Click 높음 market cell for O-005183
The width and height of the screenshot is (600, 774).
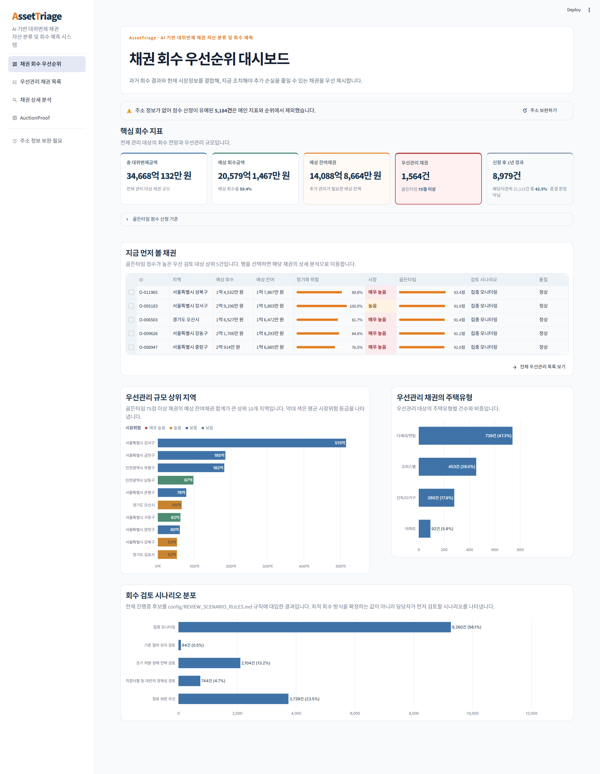pyautogui.click(x=381, y=306)
